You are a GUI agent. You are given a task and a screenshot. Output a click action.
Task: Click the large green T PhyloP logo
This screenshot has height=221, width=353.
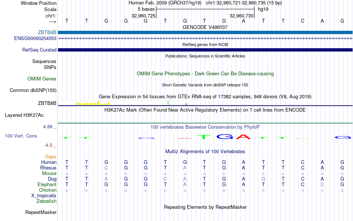[x=204, y=137]
